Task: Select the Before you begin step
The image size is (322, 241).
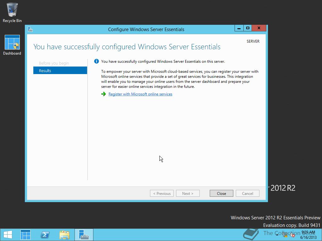Action: point(54,63)
